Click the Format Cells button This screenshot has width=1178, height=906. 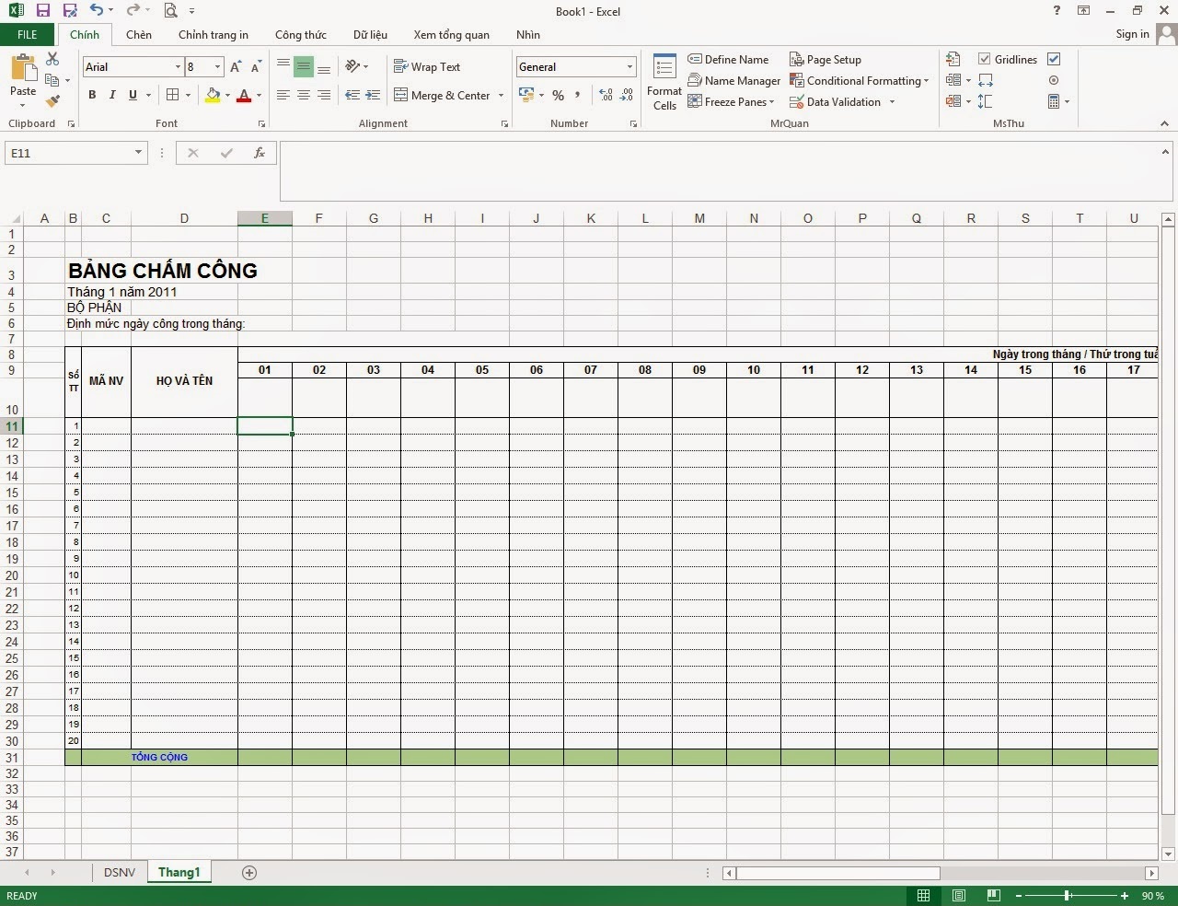point(664,83)
